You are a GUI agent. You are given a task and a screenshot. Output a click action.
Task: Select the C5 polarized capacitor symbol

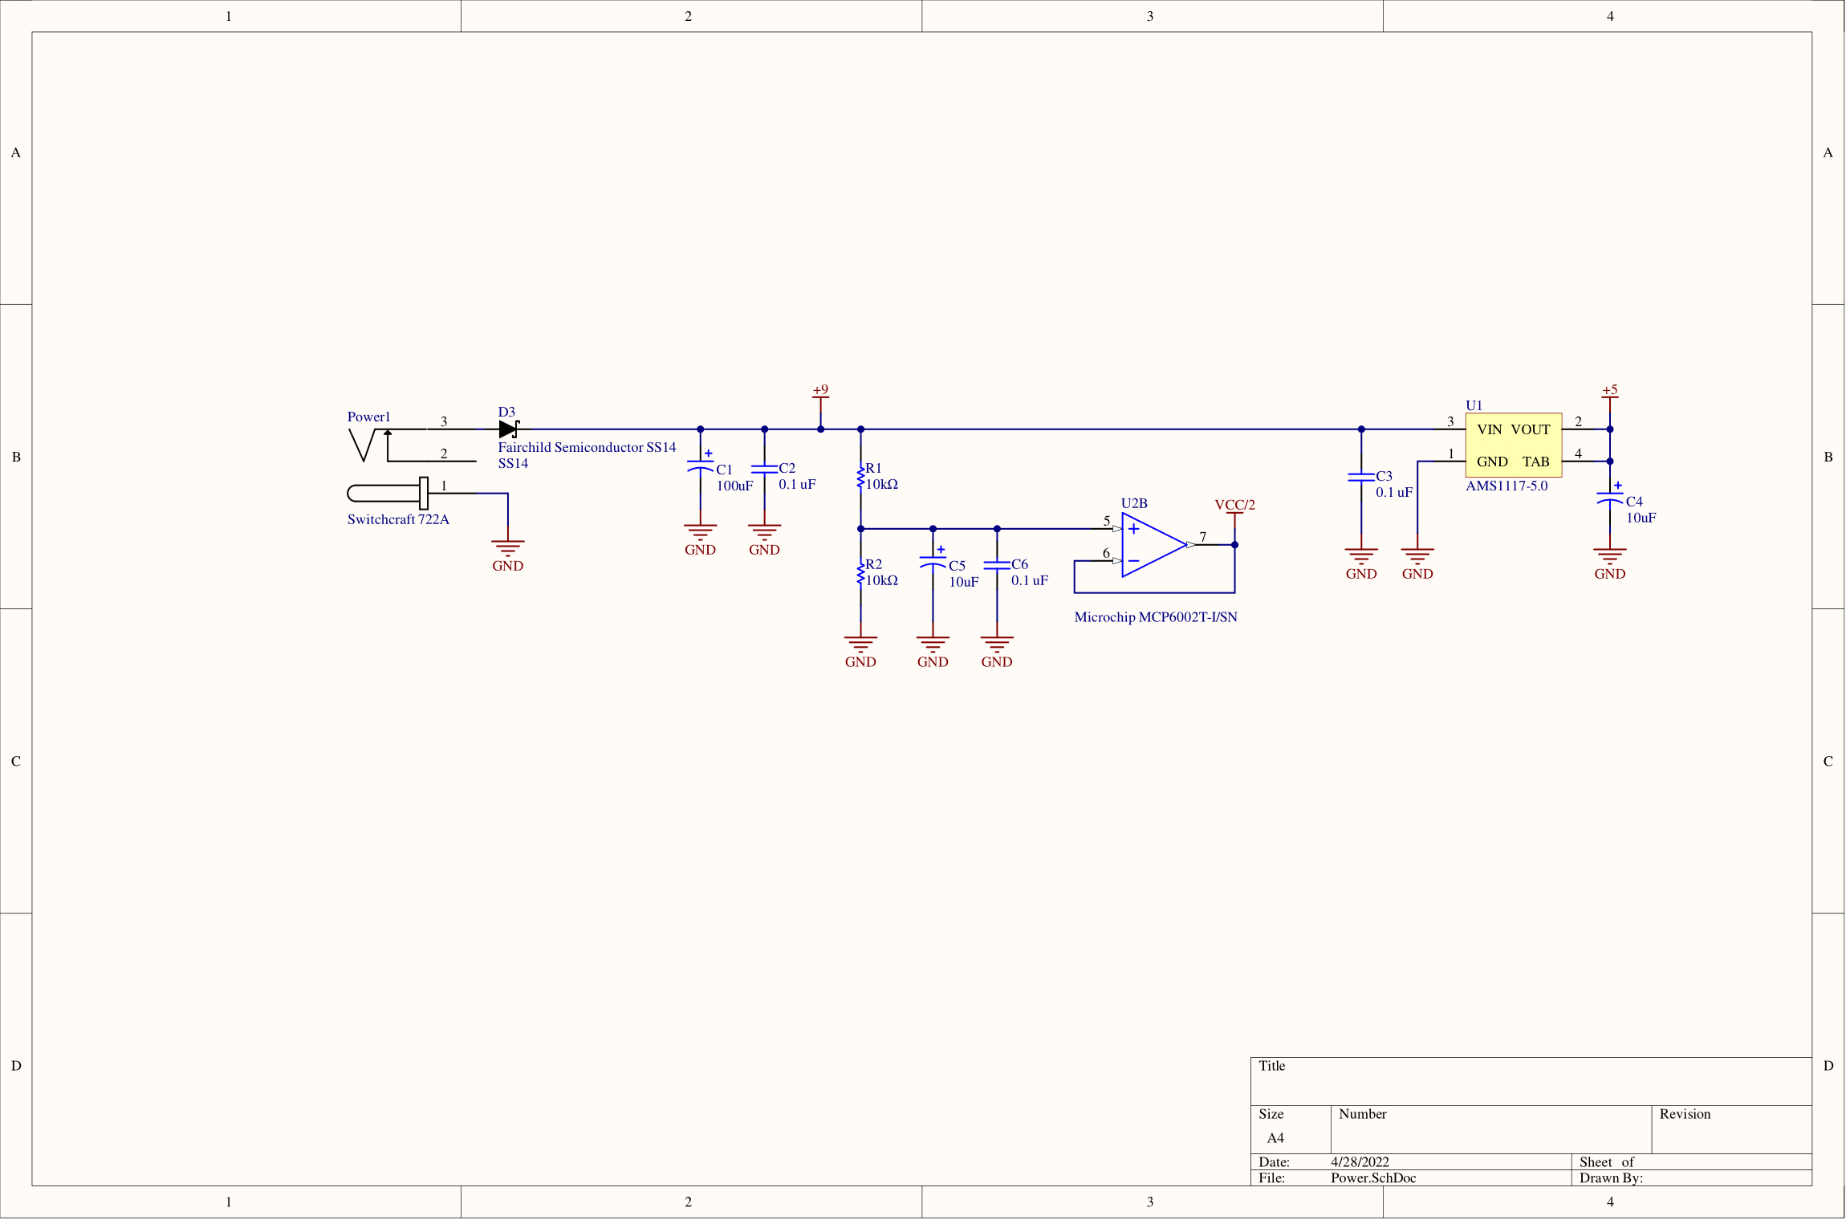[933, 562]
